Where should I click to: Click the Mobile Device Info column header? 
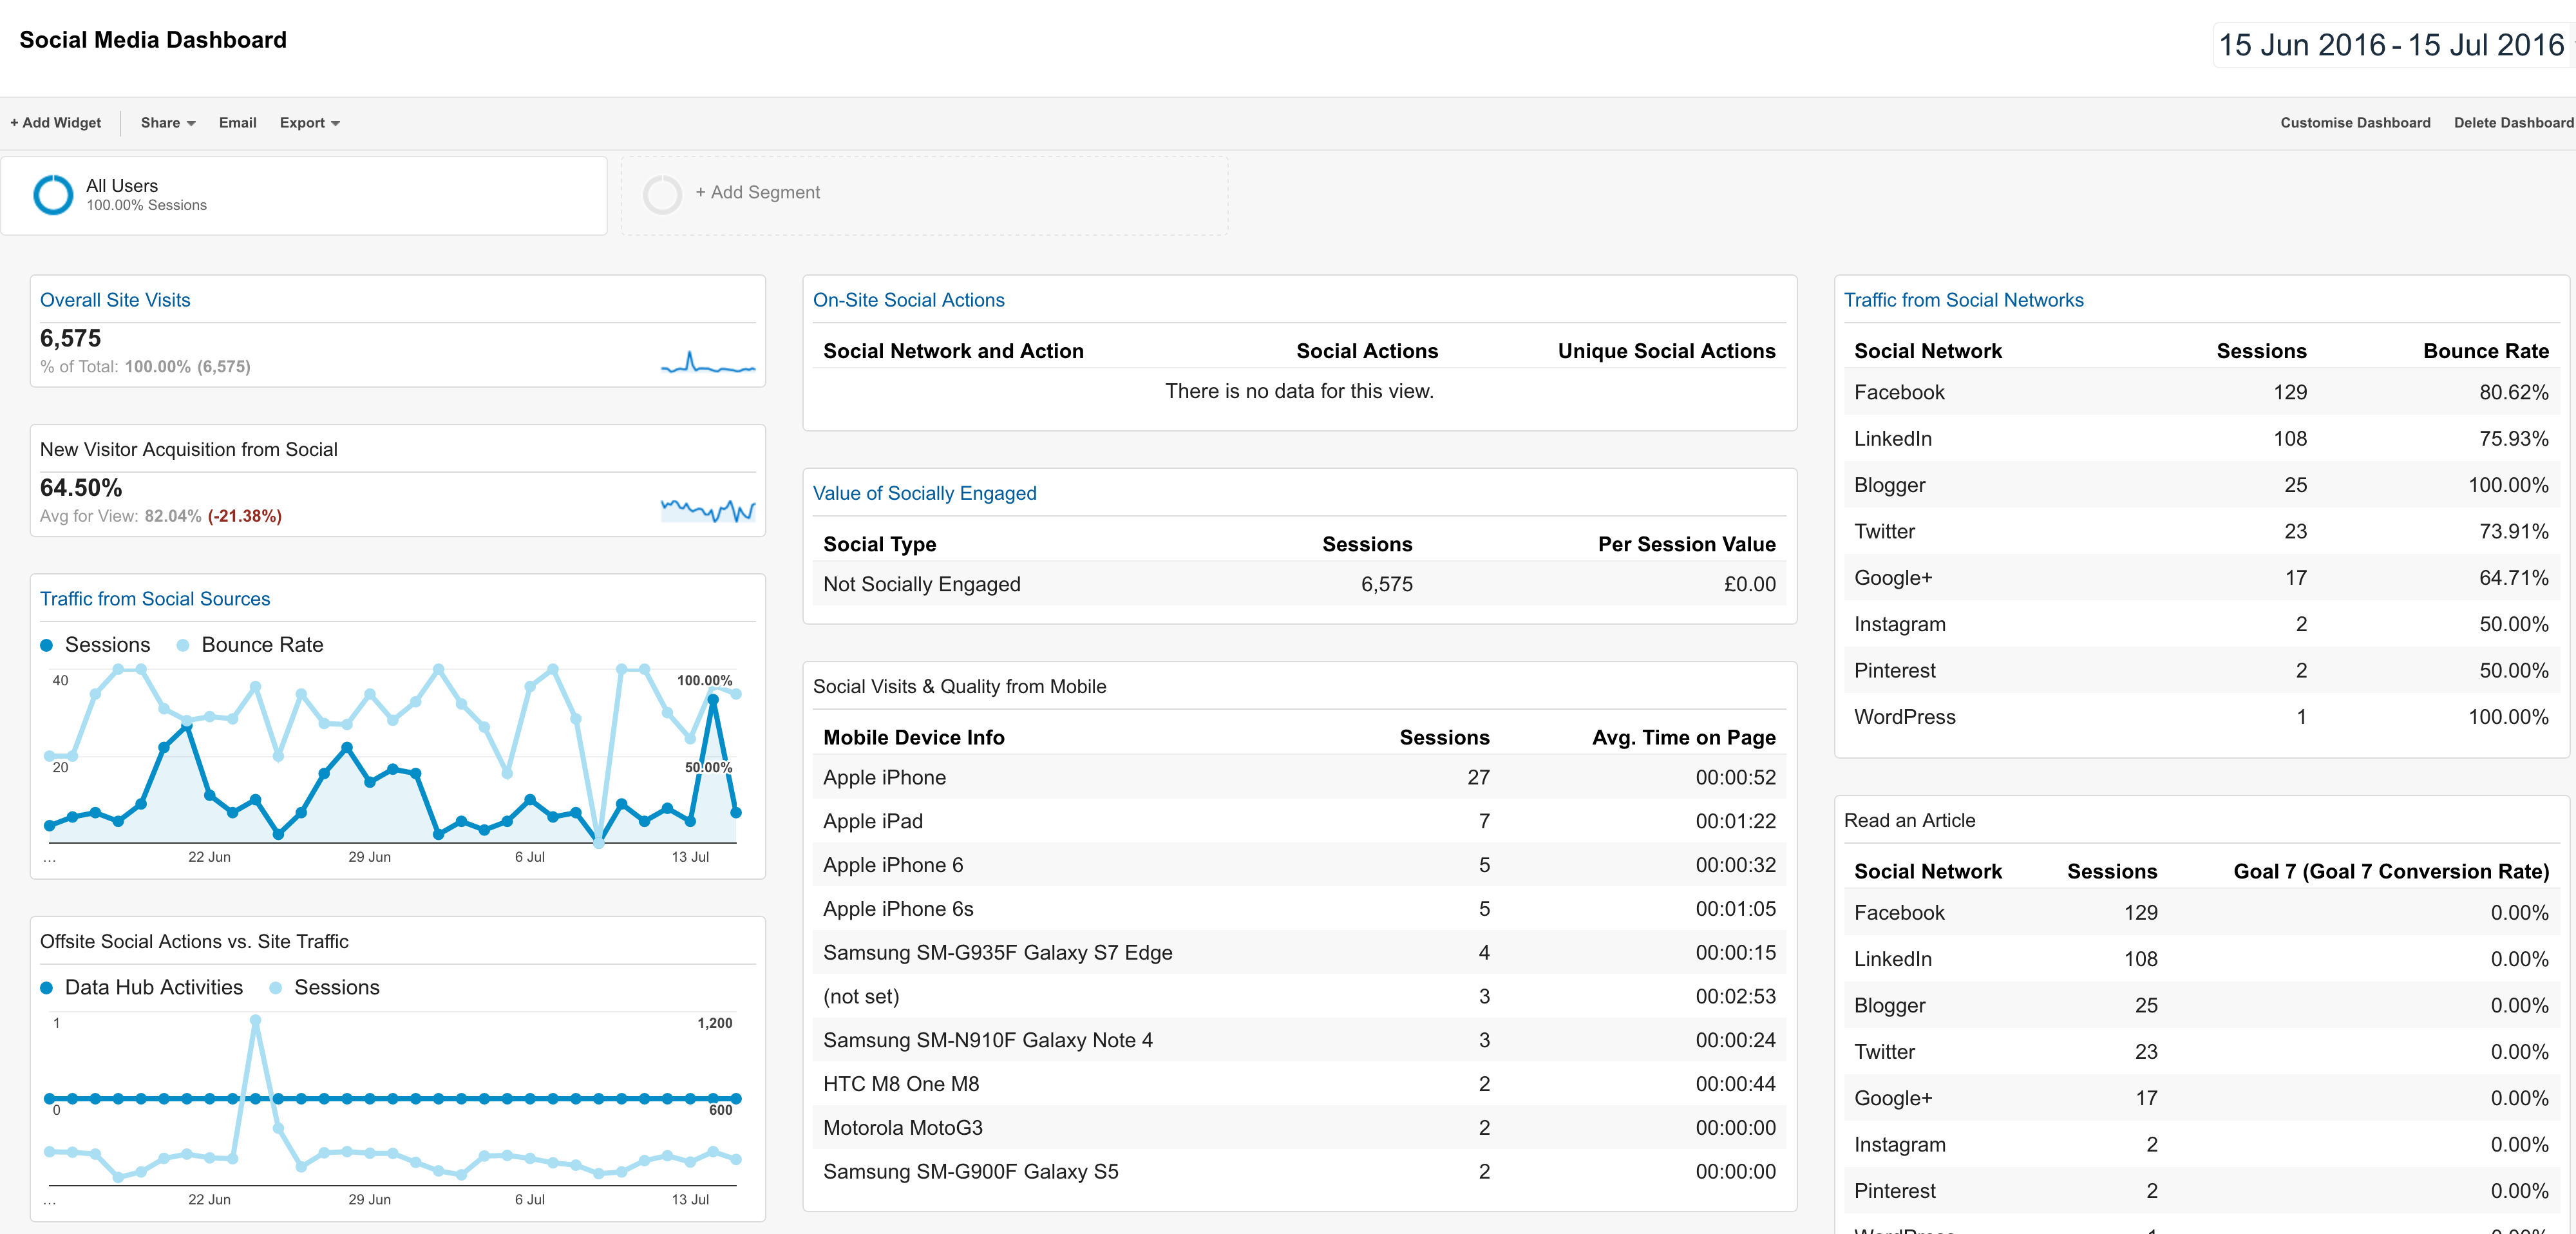pos(914,738)
